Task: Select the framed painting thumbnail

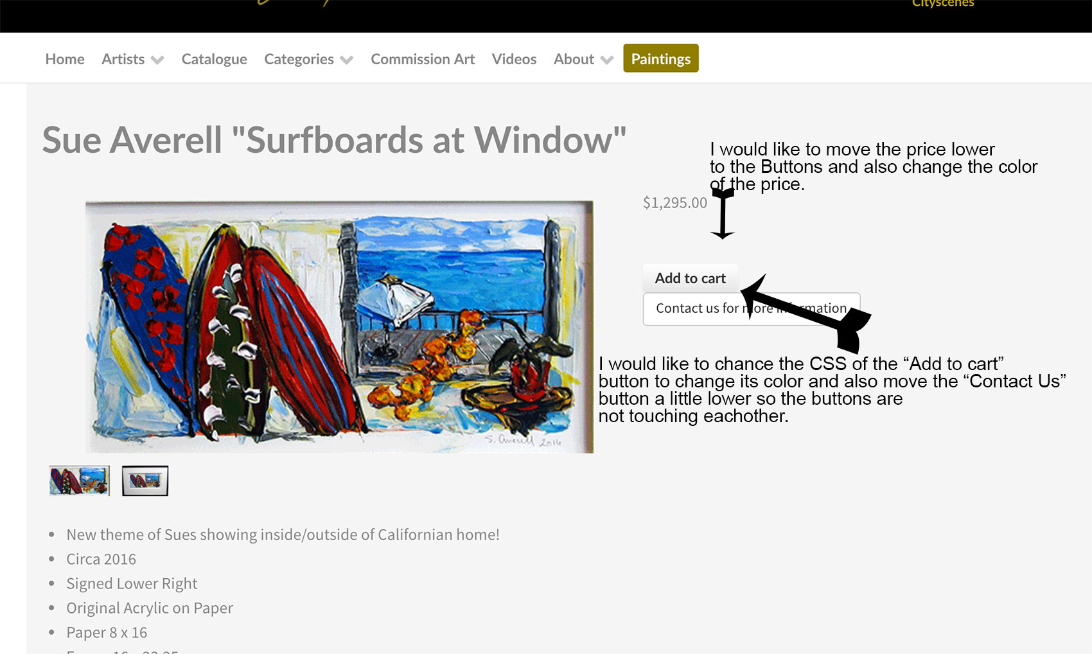Action: pos(145,481)
